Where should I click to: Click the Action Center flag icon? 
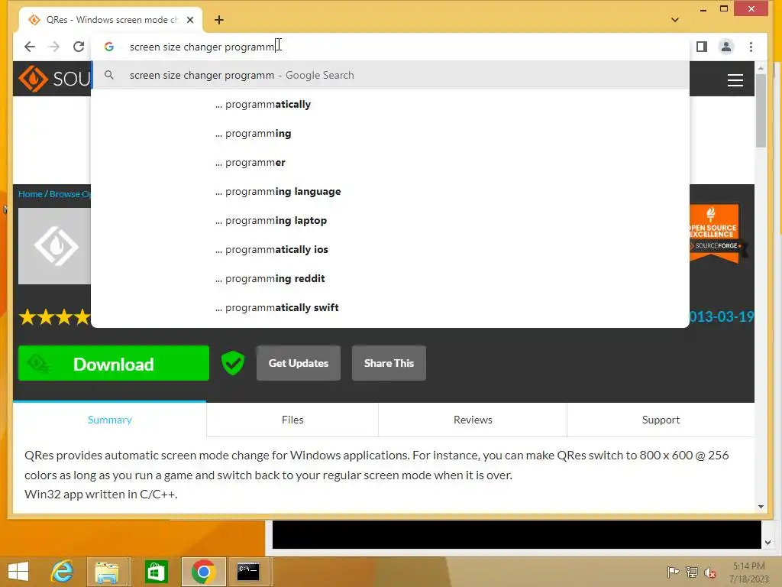click(673, 572)
